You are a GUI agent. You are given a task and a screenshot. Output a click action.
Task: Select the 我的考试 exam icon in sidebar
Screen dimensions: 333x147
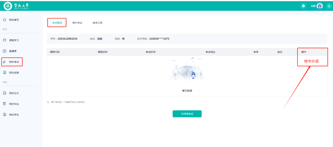[4, 62]
